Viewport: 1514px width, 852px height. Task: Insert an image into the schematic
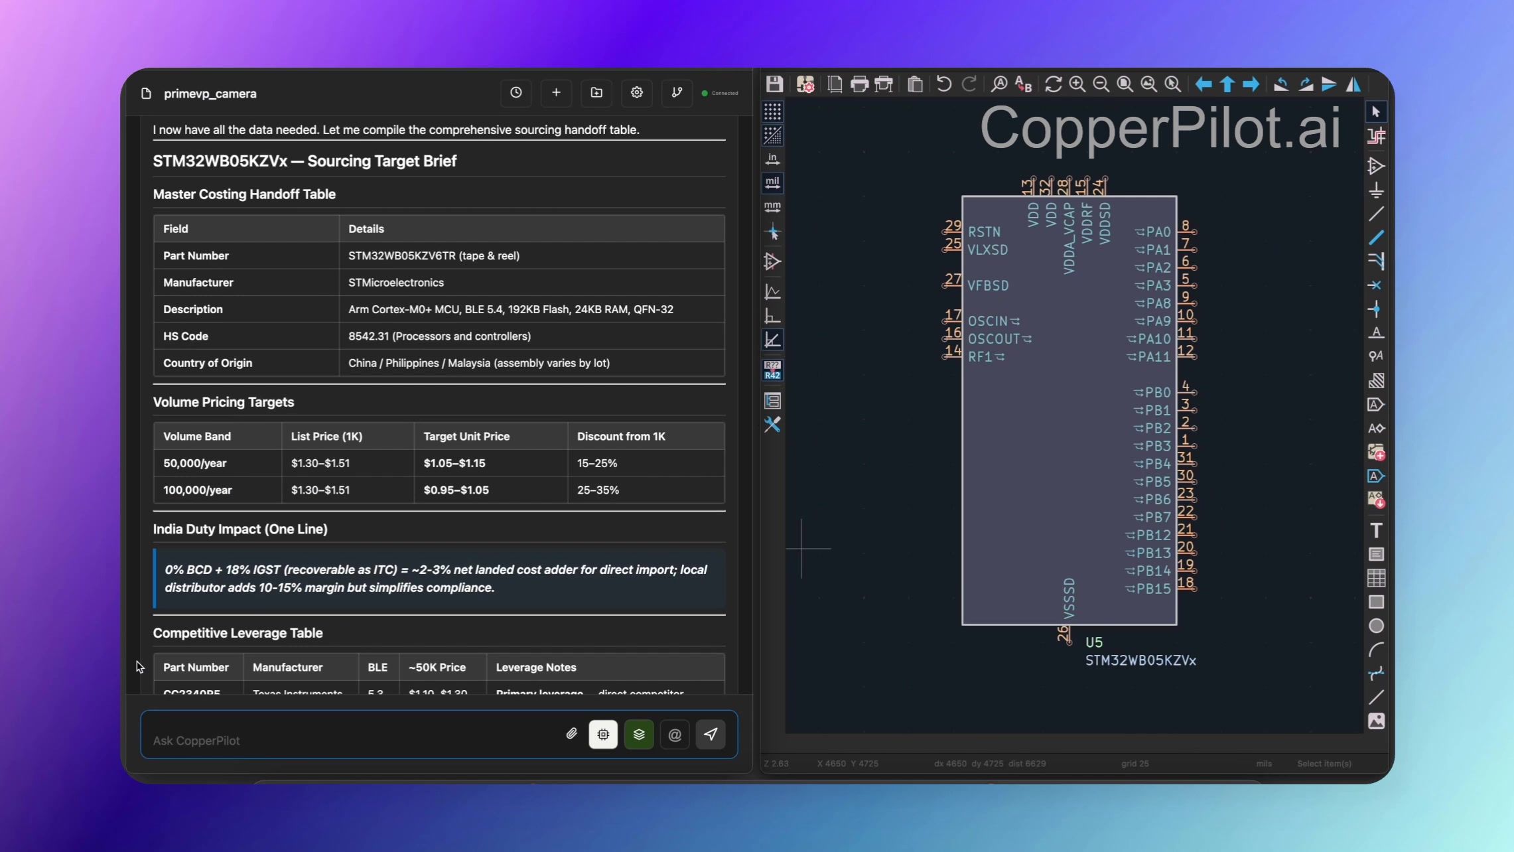tap(1376, 721)
